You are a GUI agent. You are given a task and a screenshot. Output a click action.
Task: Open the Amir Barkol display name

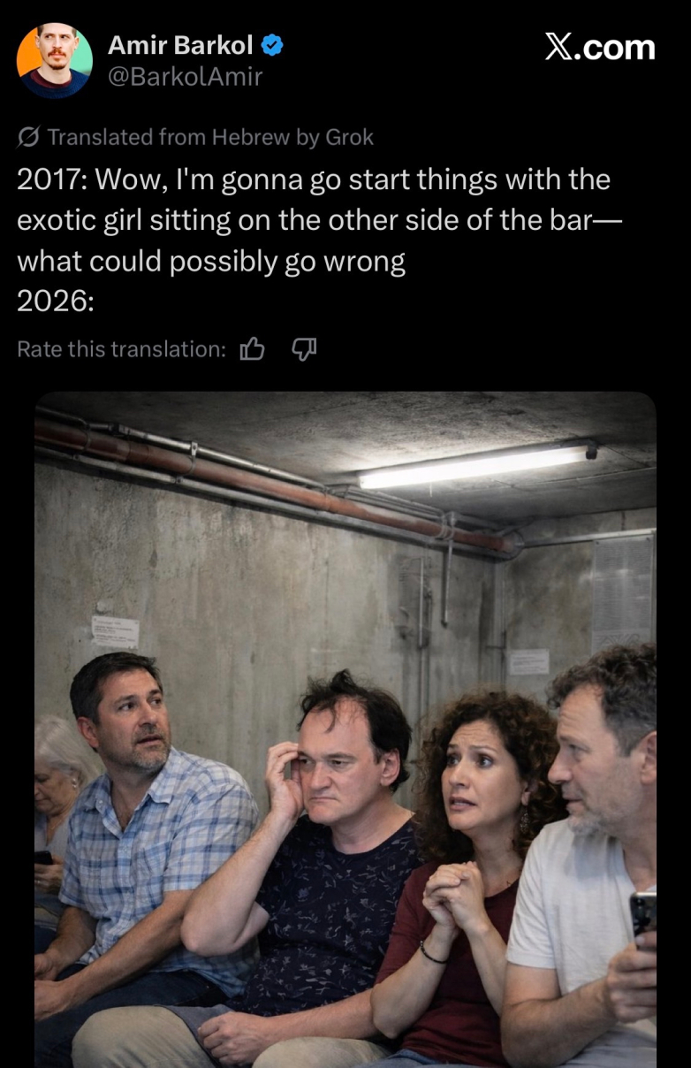(180, 45)
